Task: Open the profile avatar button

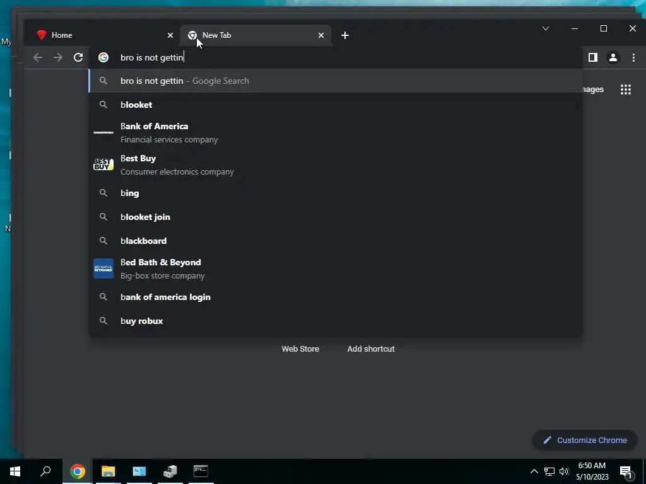Action: pyautogui.click(x=613, y=57)
